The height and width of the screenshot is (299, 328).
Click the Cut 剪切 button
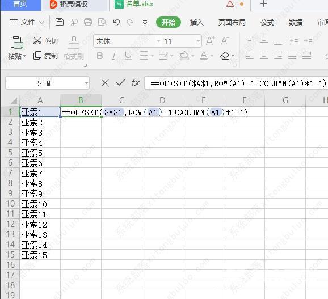(x=45, y=41)
